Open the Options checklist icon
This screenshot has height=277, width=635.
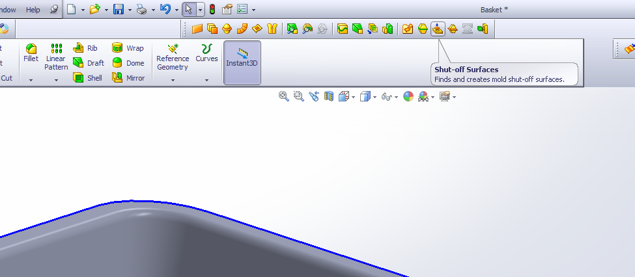pos(242,9)
